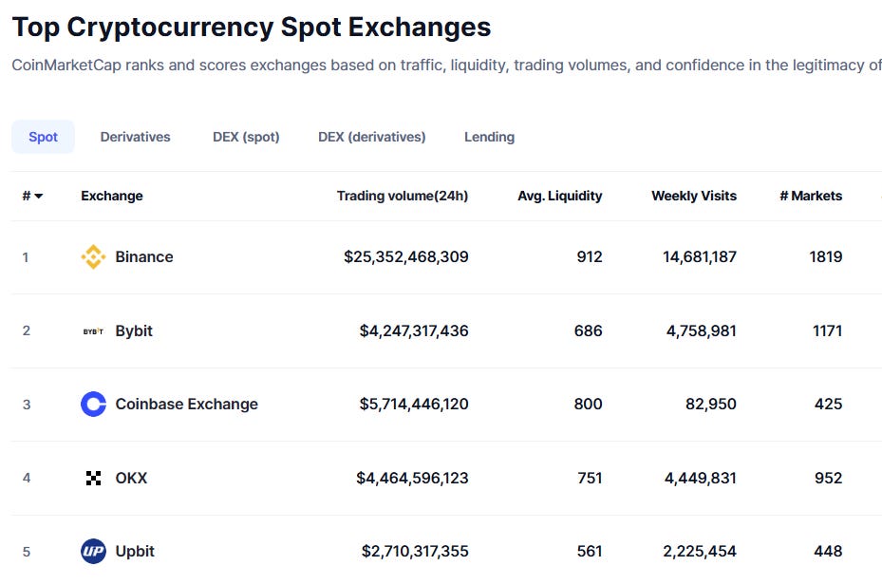The width and height of the screenshot is (882, 585).
Task: Switch to the Lending tab
Action: coord(489,137)
